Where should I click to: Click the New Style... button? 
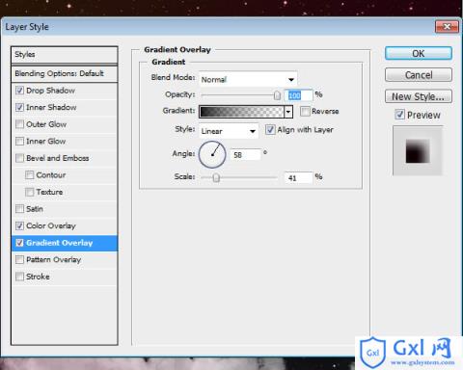pyautogui.click(x=419, y=96)
